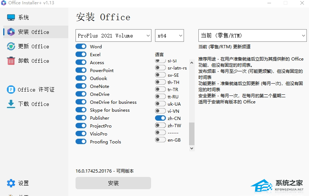Click the shield refresh icon beside 更新 Office
Screen dimensions: 309x196
[x=11, y=46]
